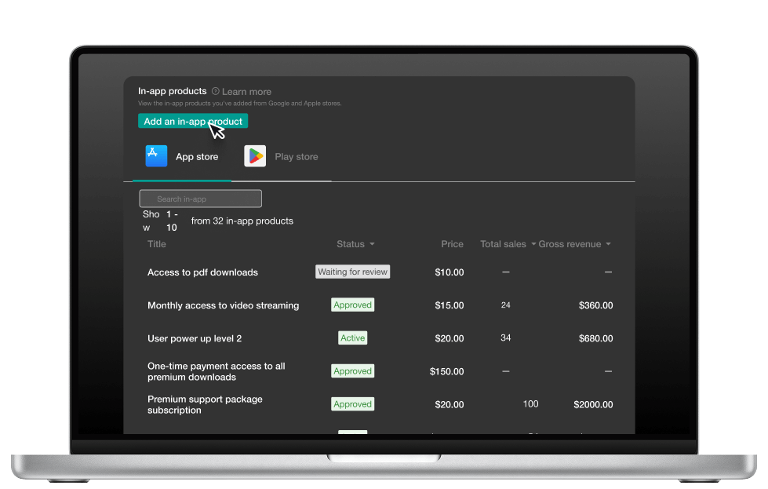Click the Apple App Store icon

point(156,156)
